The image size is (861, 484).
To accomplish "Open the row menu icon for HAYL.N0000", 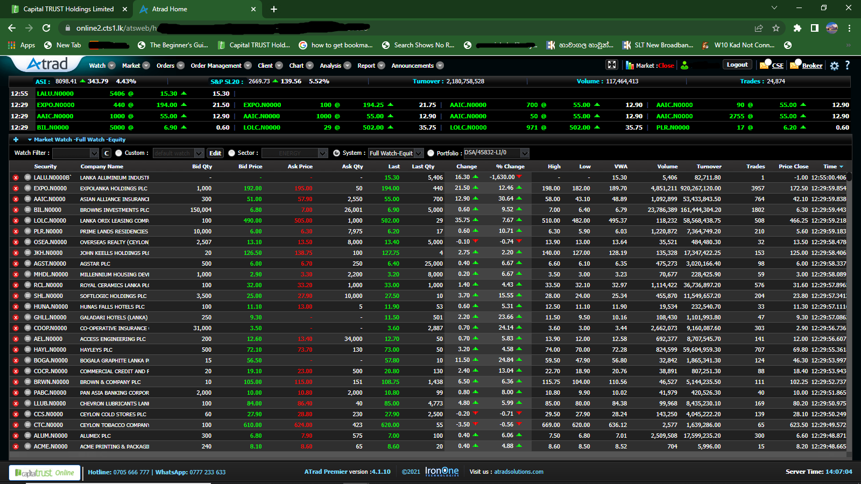I will [27, 350].
